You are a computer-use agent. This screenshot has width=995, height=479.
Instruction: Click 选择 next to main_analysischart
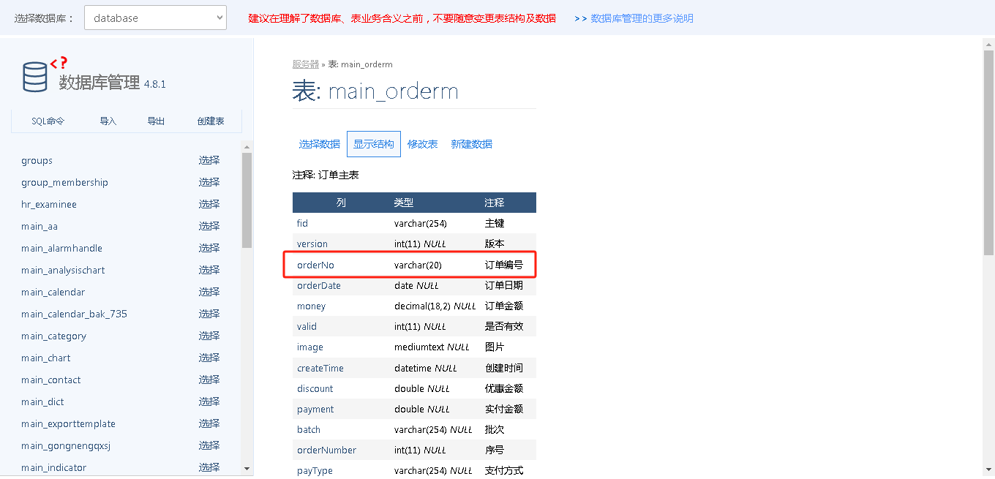pos(209,270)
